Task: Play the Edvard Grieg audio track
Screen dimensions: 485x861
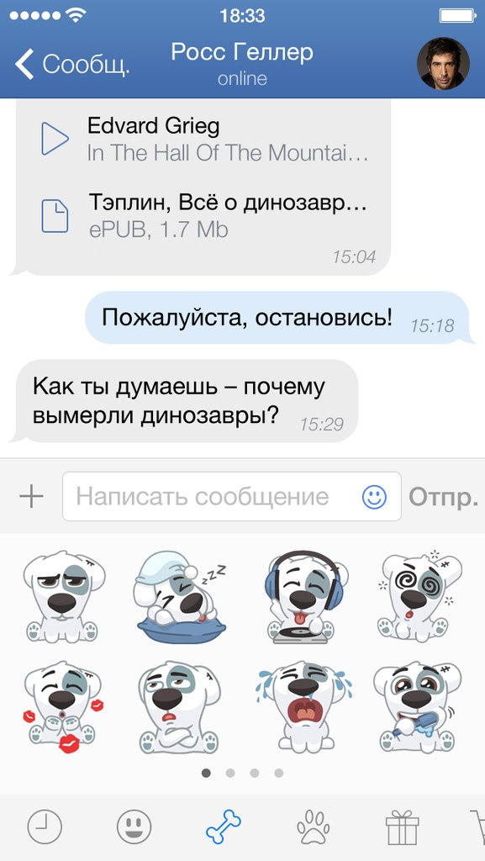Action: (55, 139)
